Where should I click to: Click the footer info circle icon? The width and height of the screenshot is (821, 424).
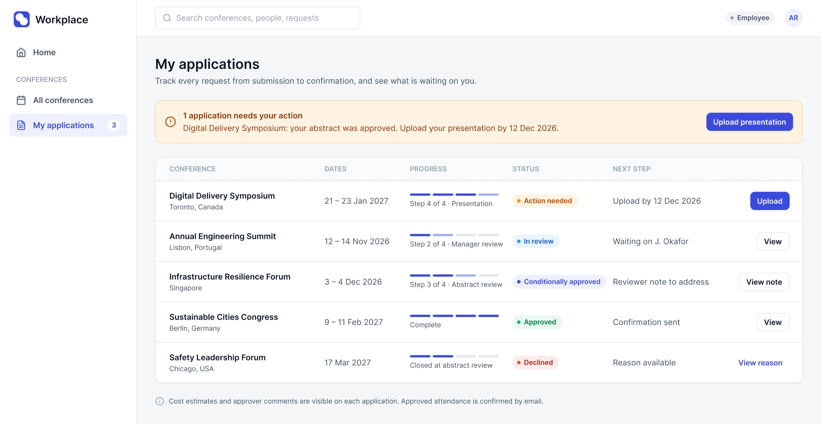tap(160, 401)
